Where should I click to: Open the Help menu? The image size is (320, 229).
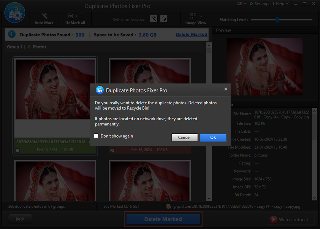[x=280, y=4]
